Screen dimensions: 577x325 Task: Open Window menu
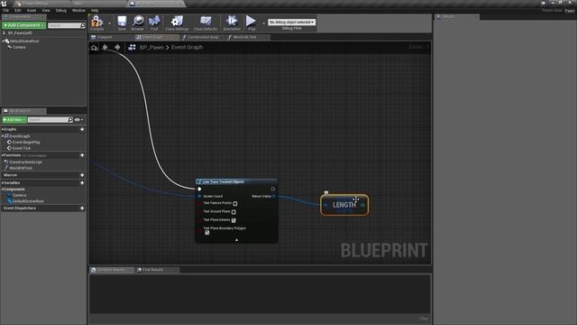point(78,10)
